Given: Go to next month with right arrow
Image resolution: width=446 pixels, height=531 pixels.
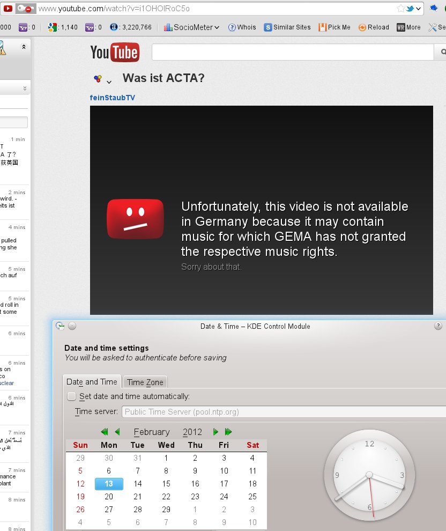Looking at the screenshot, I should [215, 432].
